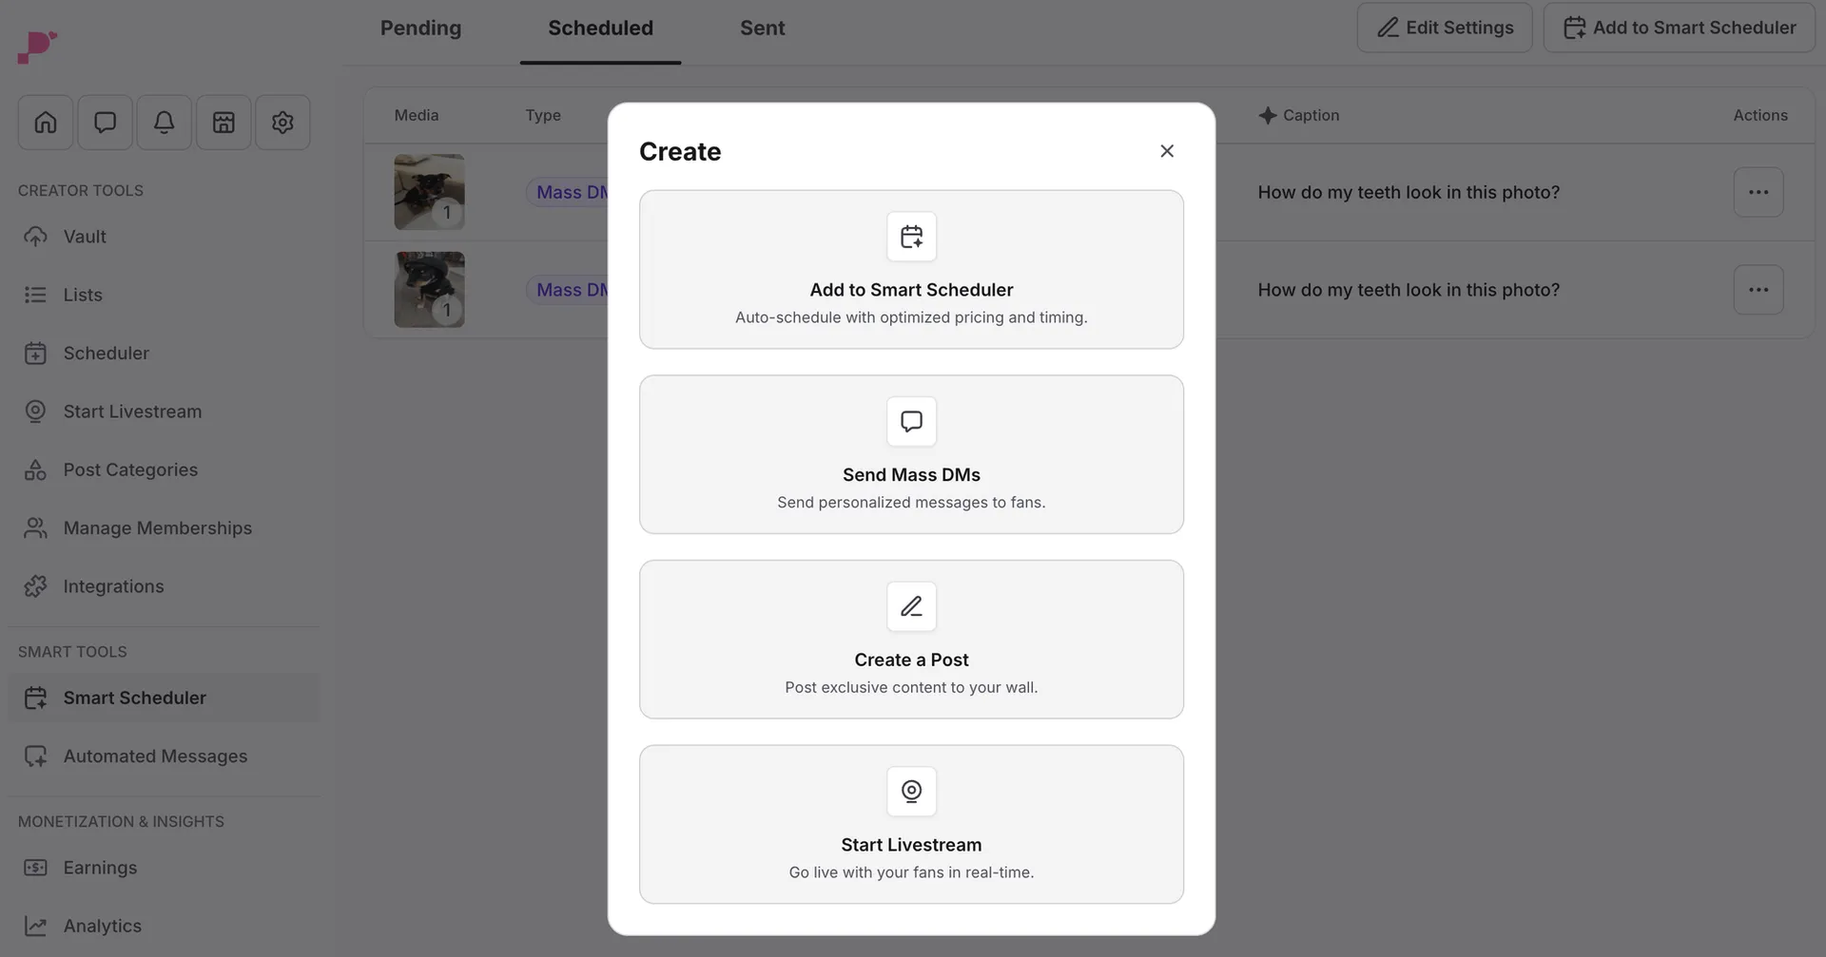Open the home icon in the top toolbar
1826x957 pixels.
45,122
